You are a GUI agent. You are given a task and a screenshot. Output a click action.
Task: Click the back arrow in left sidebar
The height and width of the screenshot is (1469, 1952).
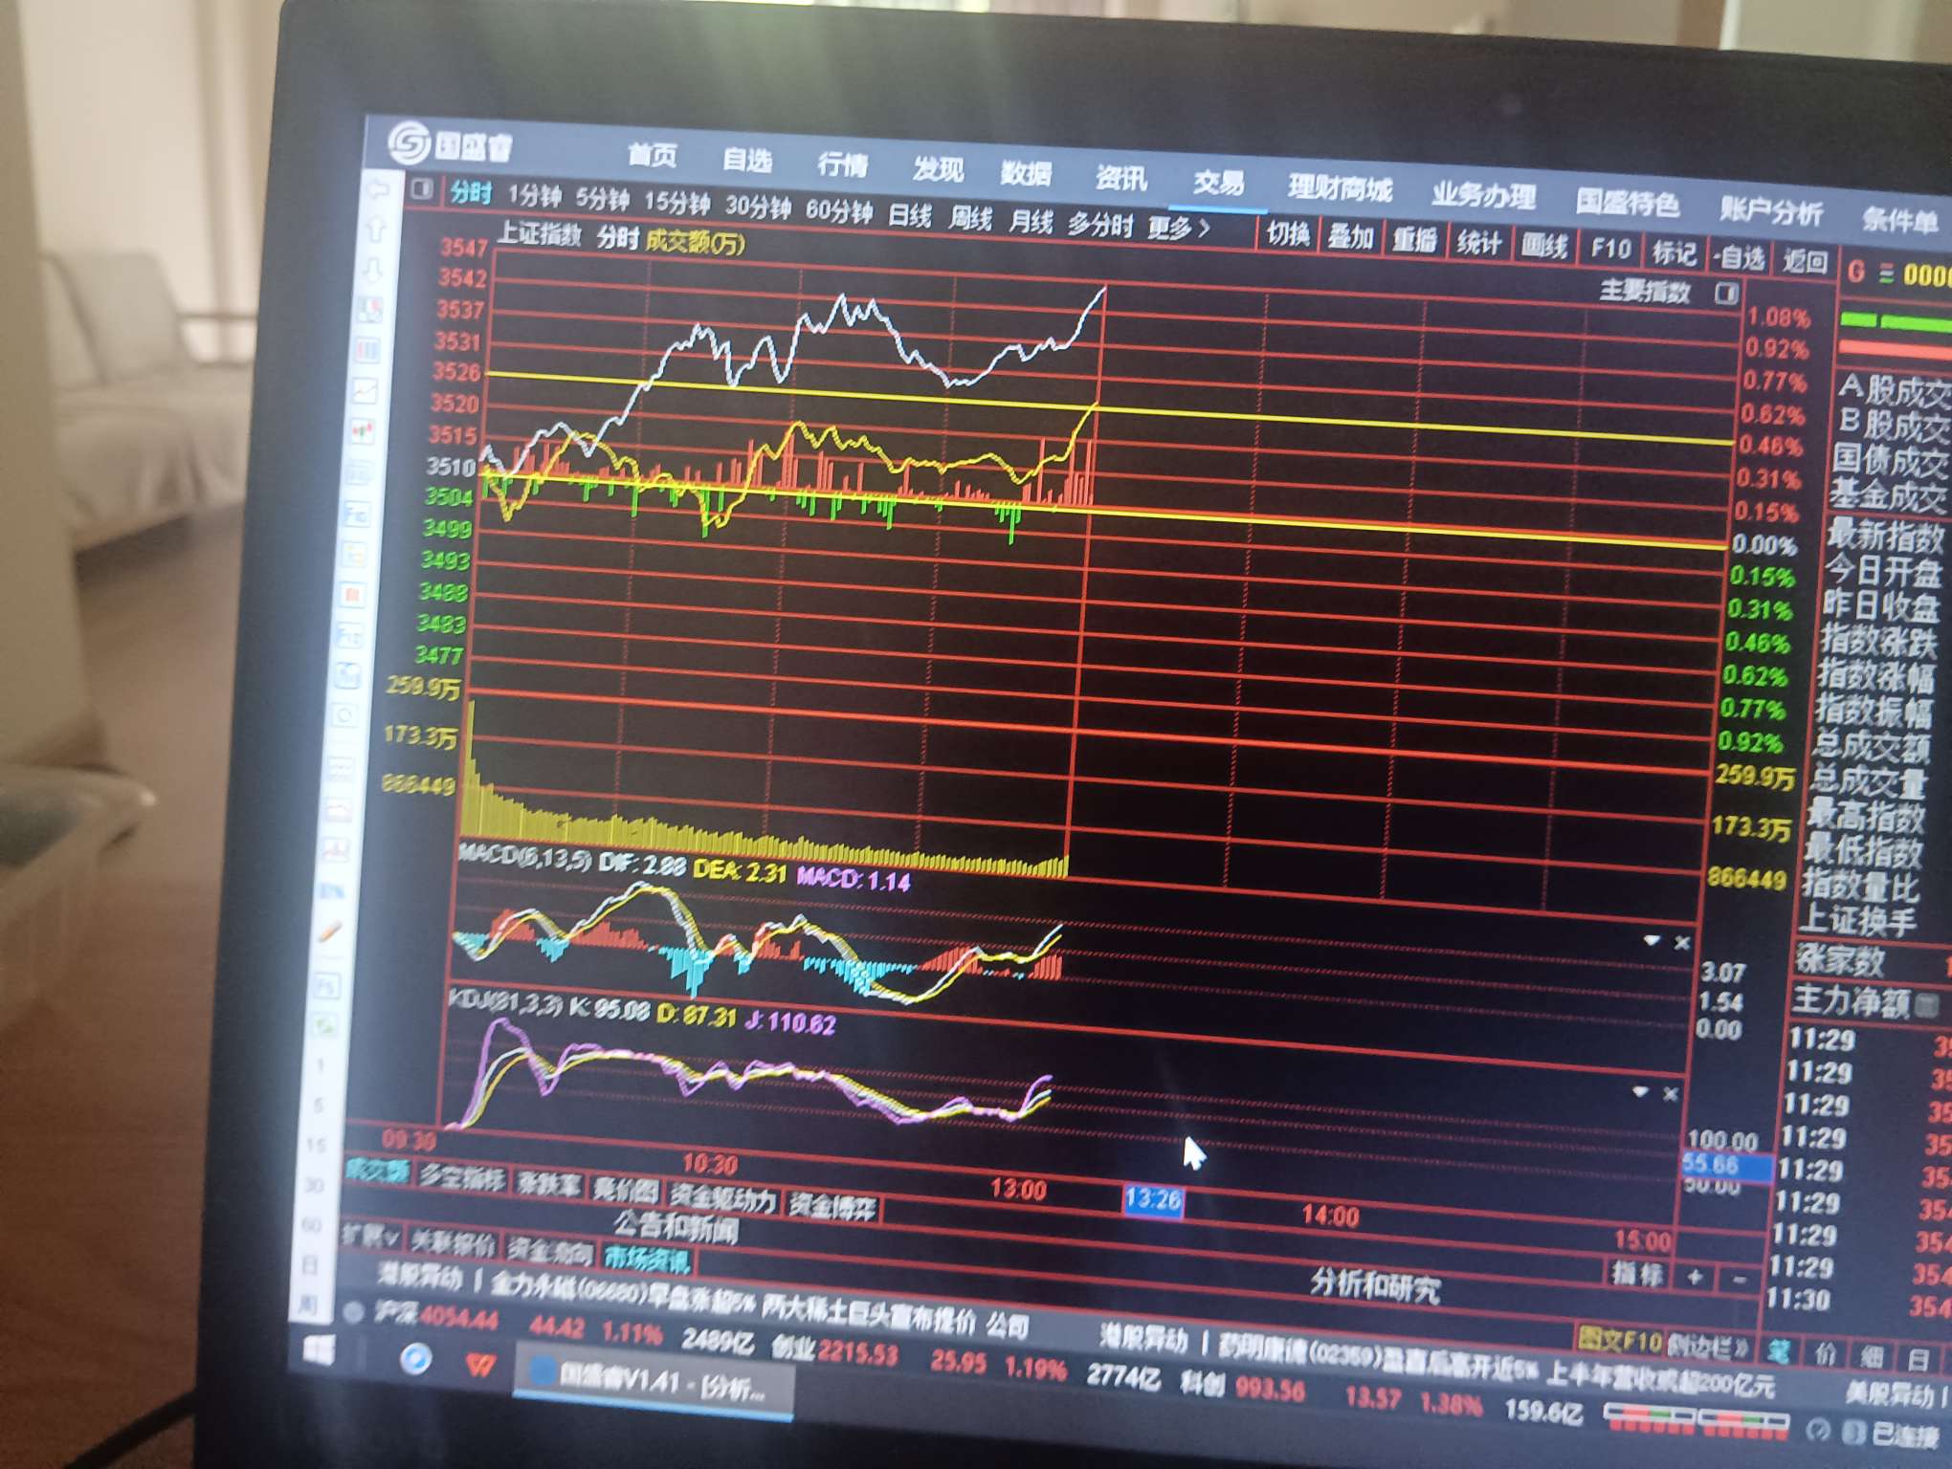pos(379,190)
